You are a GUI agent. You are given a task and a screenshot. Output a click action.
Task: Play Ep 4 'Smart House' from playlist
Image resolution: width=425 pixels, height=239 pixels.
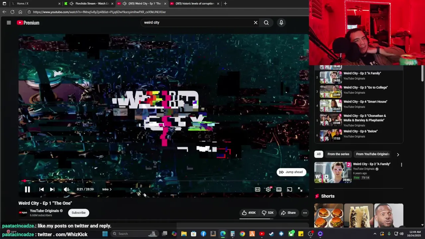[359, 105]
